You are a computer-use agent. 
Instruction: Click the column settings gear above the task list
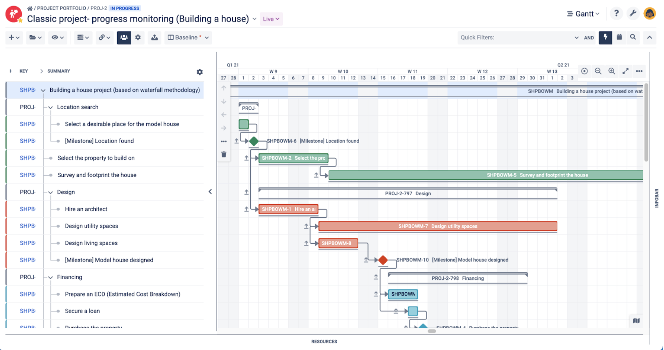coord(200,72)
